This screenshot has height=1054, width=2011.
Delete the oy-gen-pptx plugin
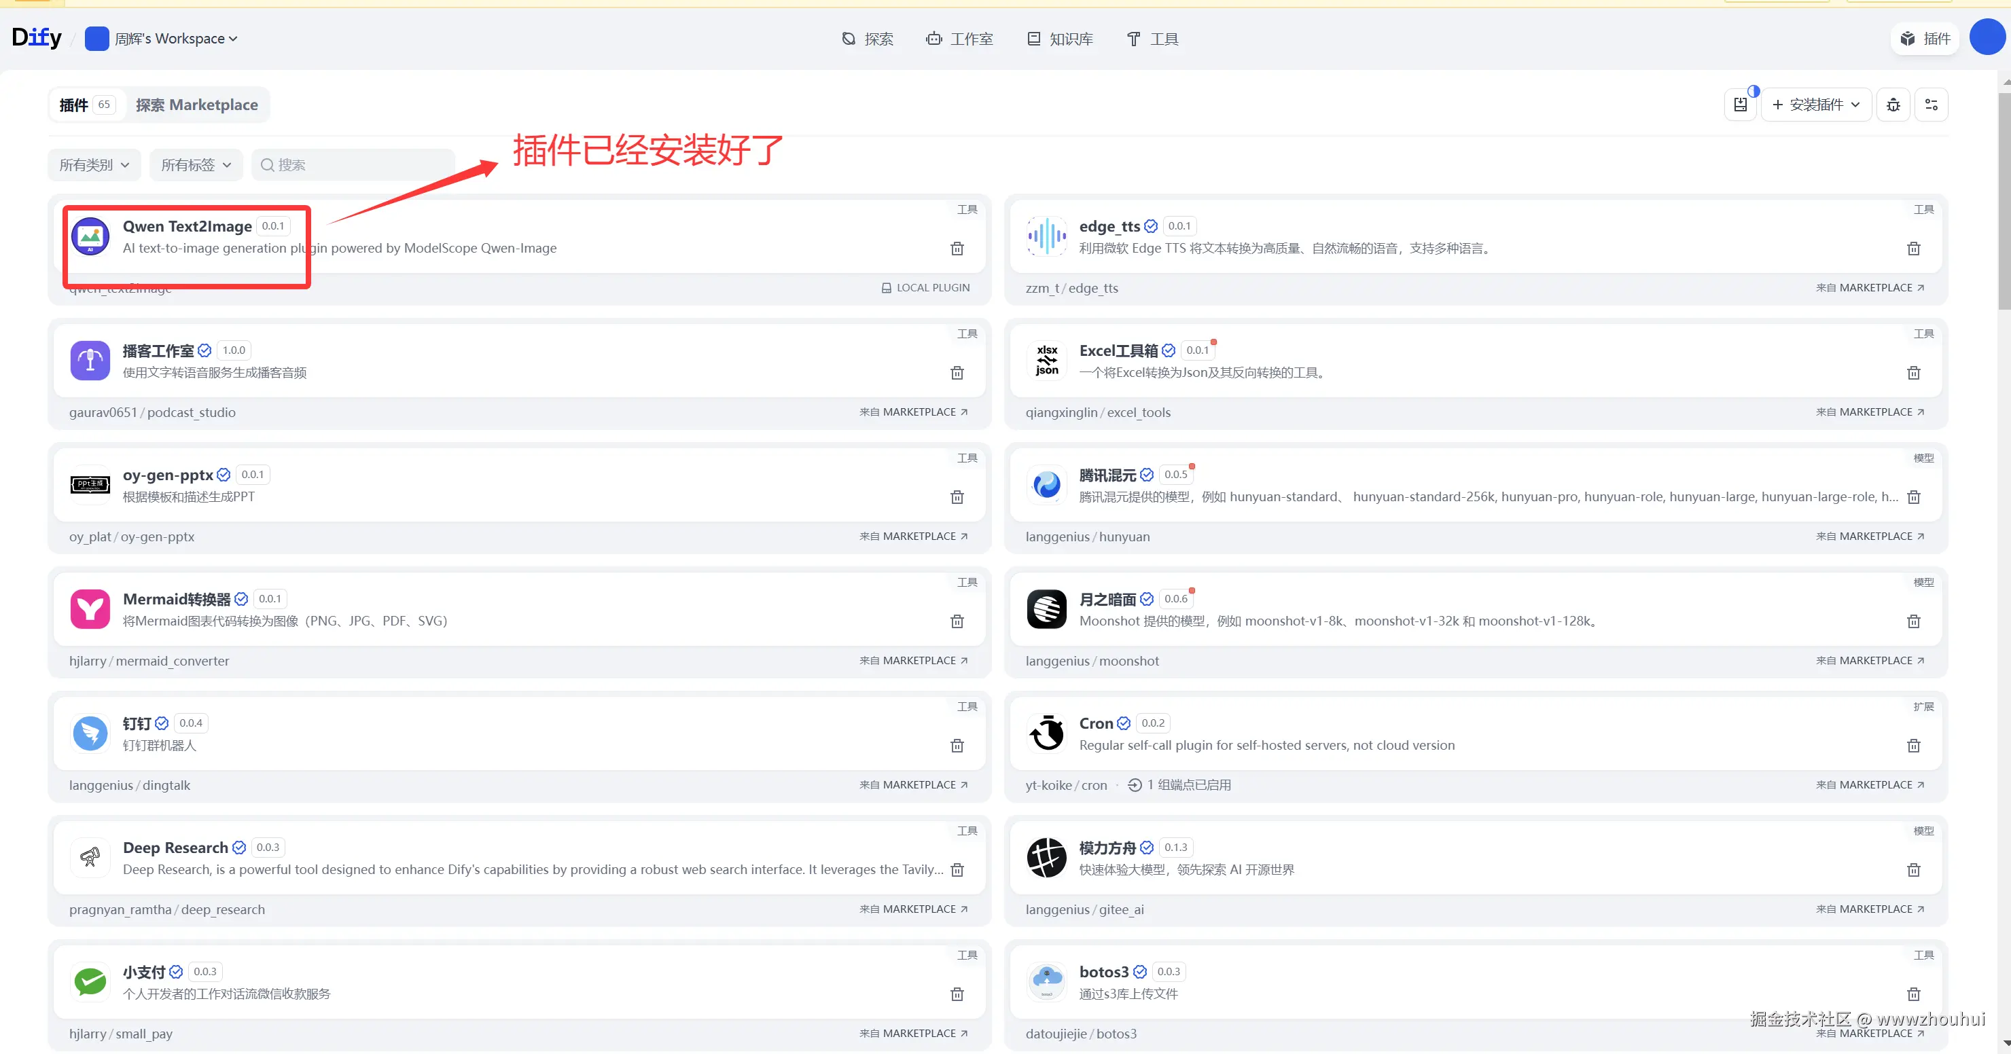click(957, 497)
